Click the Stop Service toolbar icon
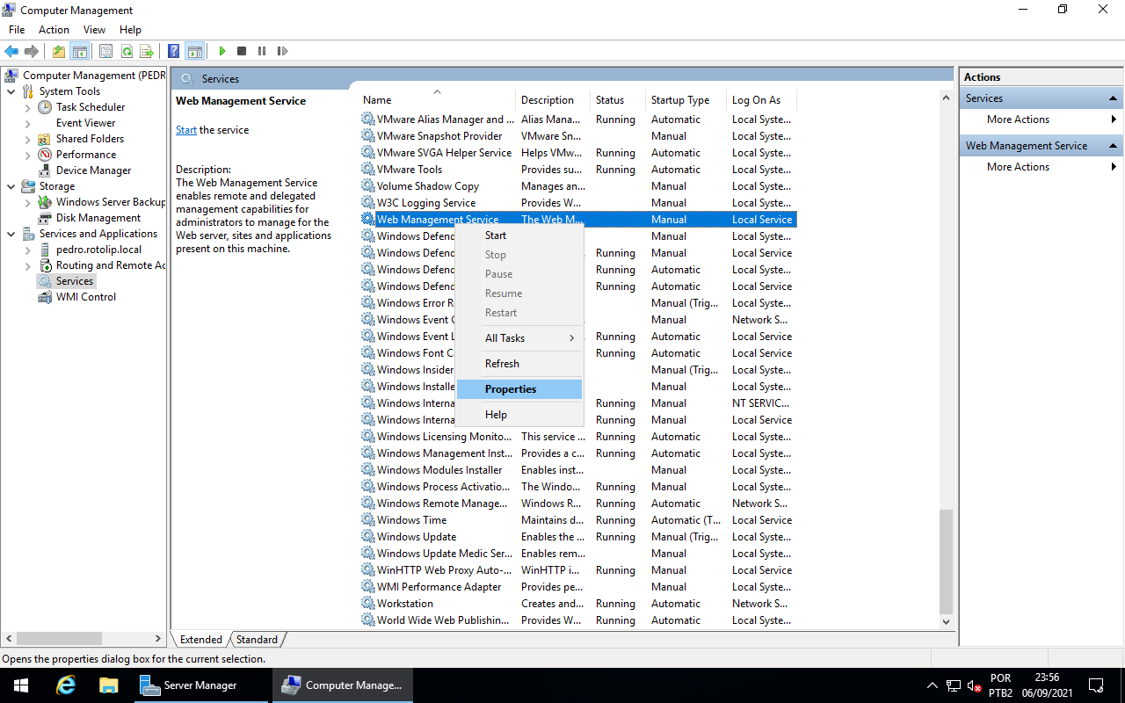 pyautogui.click(x=242, y=50)
